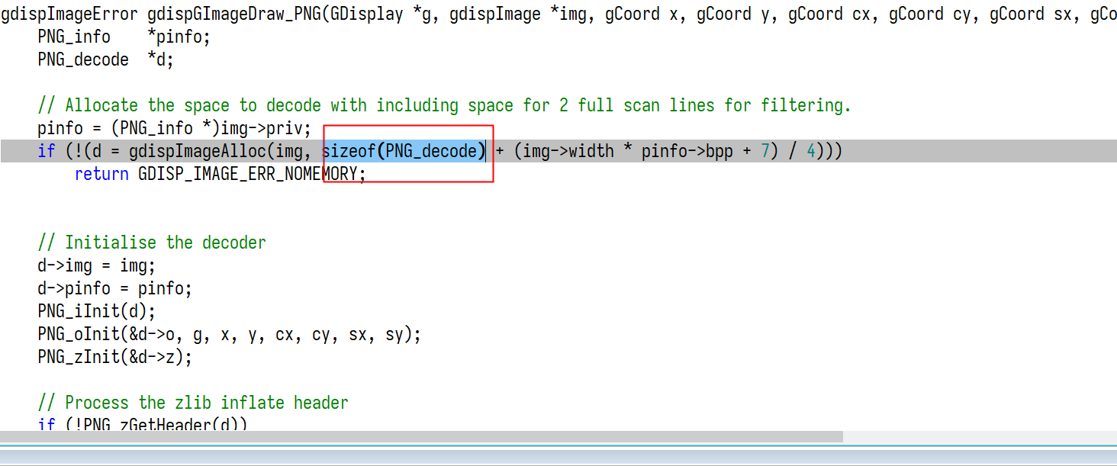Click empty scrollbar track right of thumb

click(980, 437)
